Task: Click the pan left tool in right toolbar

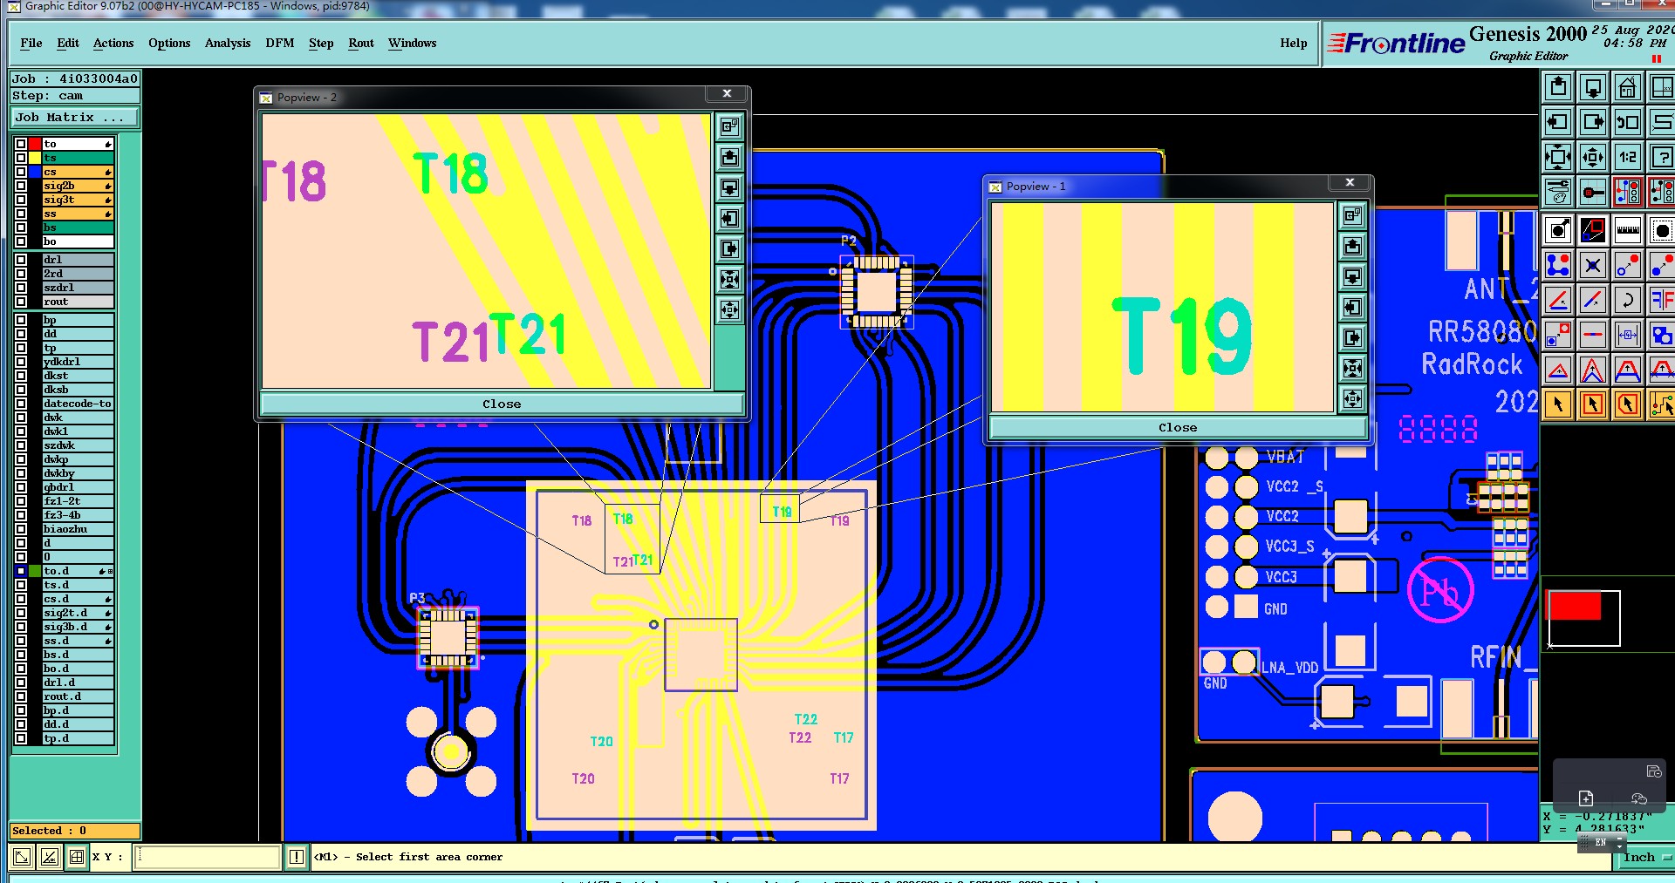Action: point(1558,122)
